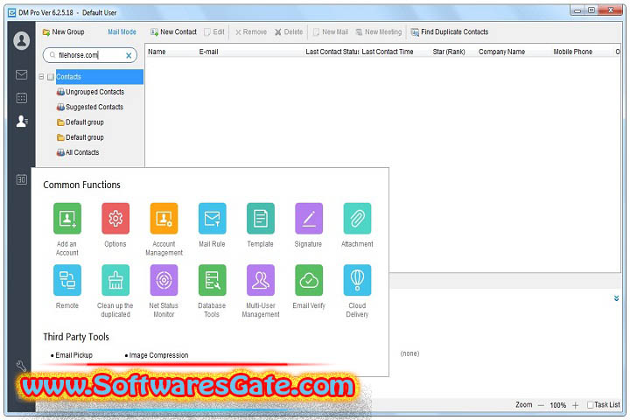Select All Contacts in the tree

coord(78,152)
